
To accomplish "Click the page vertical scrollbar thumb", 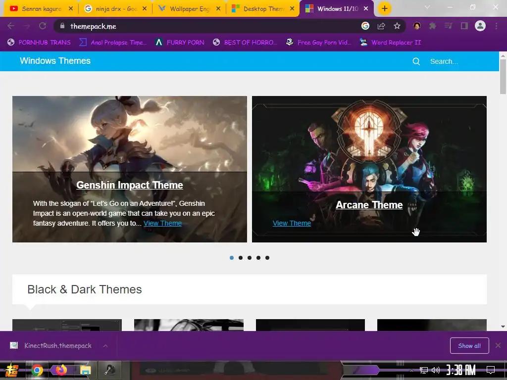I will (x=503, y=77).
